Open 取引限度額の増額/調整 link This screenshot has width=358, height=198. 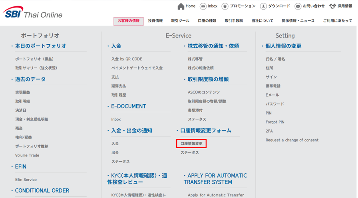click(207, 101)
